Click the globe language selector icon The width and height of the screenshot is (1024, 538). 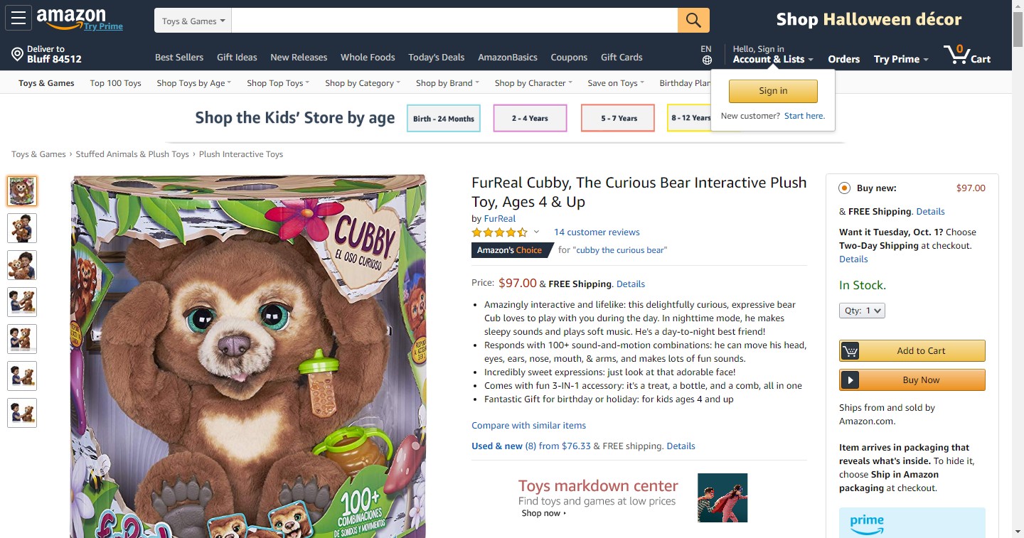tap(706, 60)
